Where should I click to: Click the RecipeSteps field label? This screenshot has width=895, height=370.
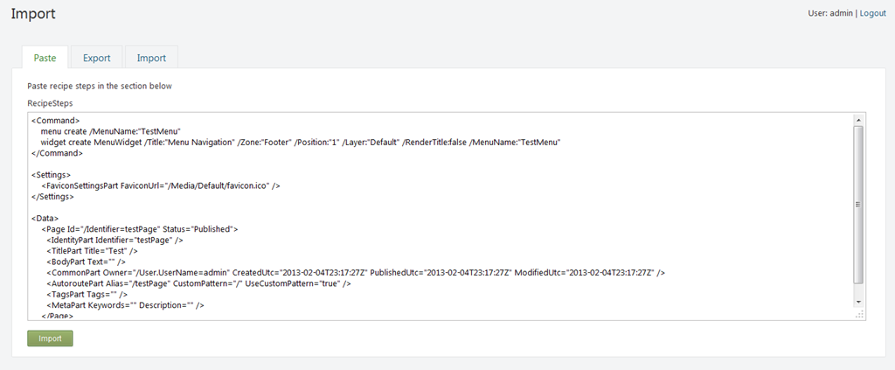[50, 103]
